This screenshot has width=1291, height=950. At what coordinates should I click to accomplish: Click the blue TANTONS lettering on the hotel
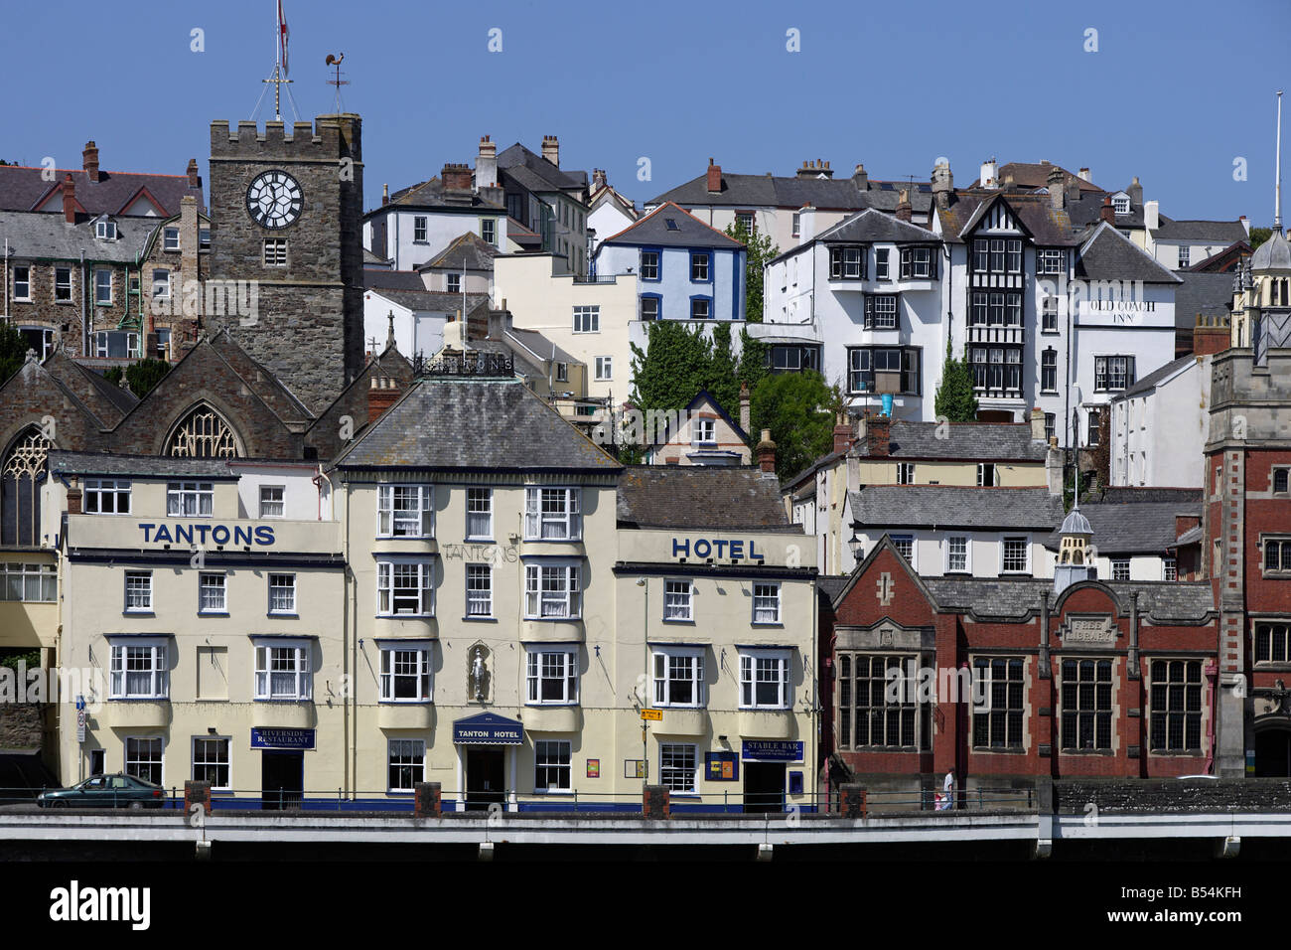(x=207, y=535)
